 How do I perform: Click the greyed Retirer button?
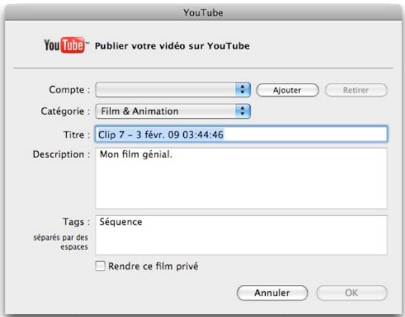356,90
